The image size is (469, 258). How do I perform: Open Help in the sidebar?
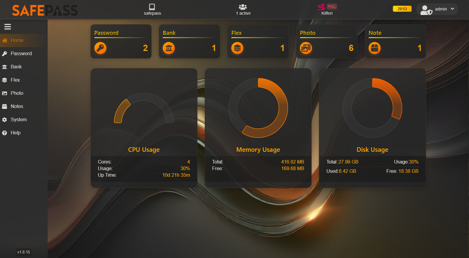coord(16,133)
